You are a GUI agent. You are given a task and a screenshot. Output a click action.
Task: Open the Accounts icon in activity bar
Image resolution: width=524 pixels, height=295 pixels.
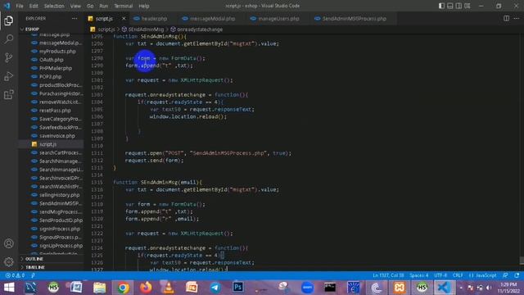coord(9,243)
